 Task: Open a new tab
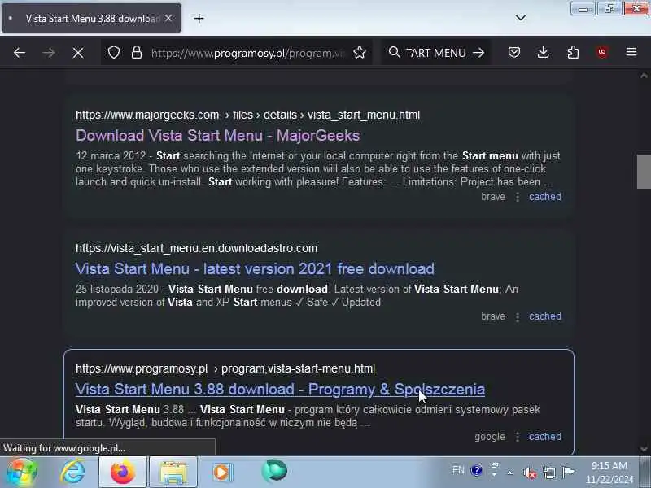[199, 18]
